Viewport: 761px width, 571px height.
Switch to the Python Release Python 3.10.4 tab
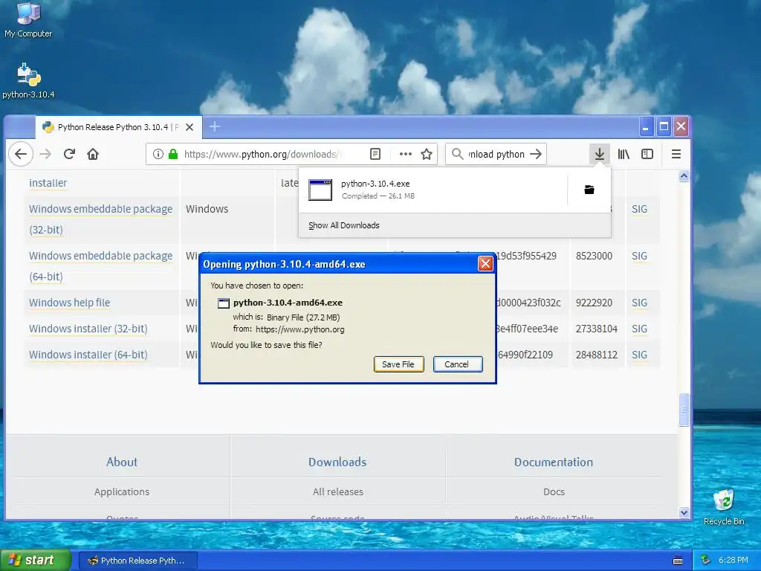[119, 127]
